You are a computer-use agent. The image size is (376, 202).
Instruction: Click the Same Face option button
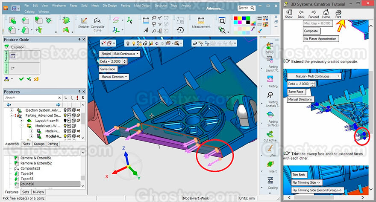pos(108,69)
